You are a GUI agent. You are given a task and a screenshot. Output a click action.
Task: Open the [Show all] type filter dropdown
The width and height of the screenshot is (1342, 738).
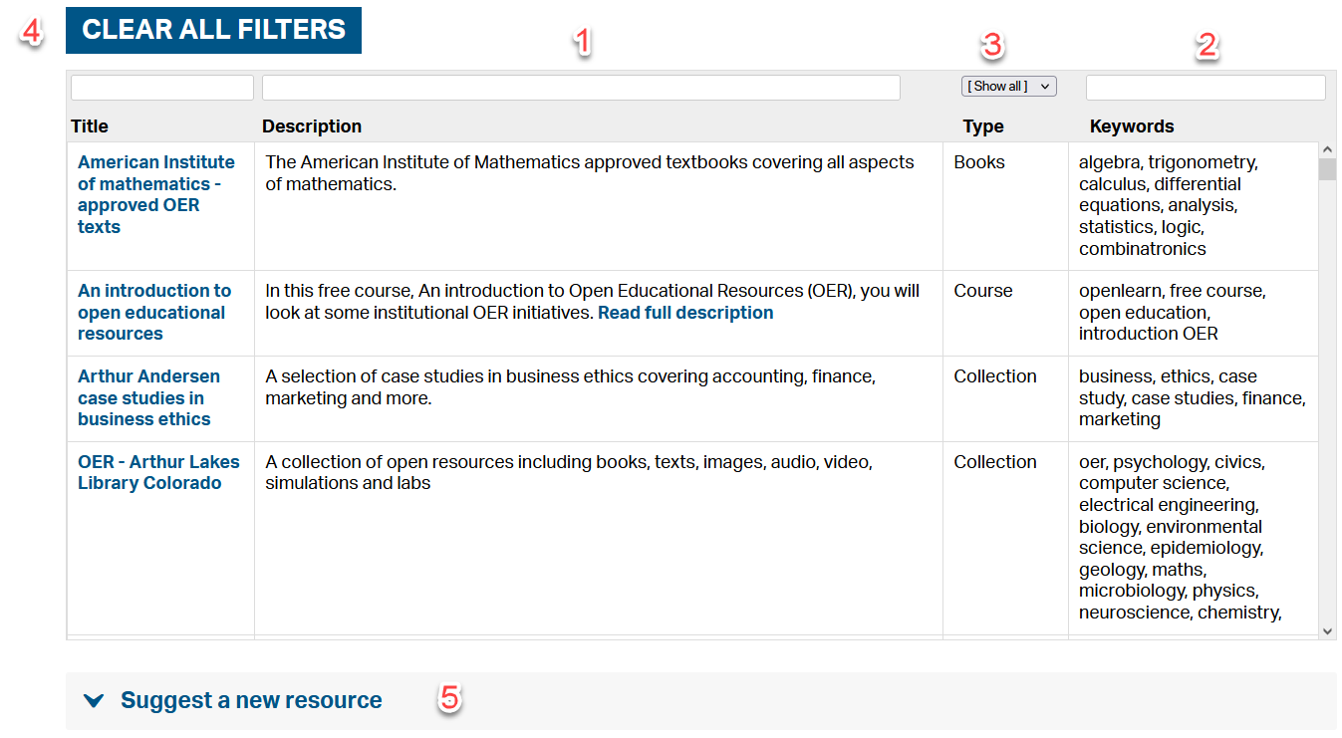[x=1008, y=86]
